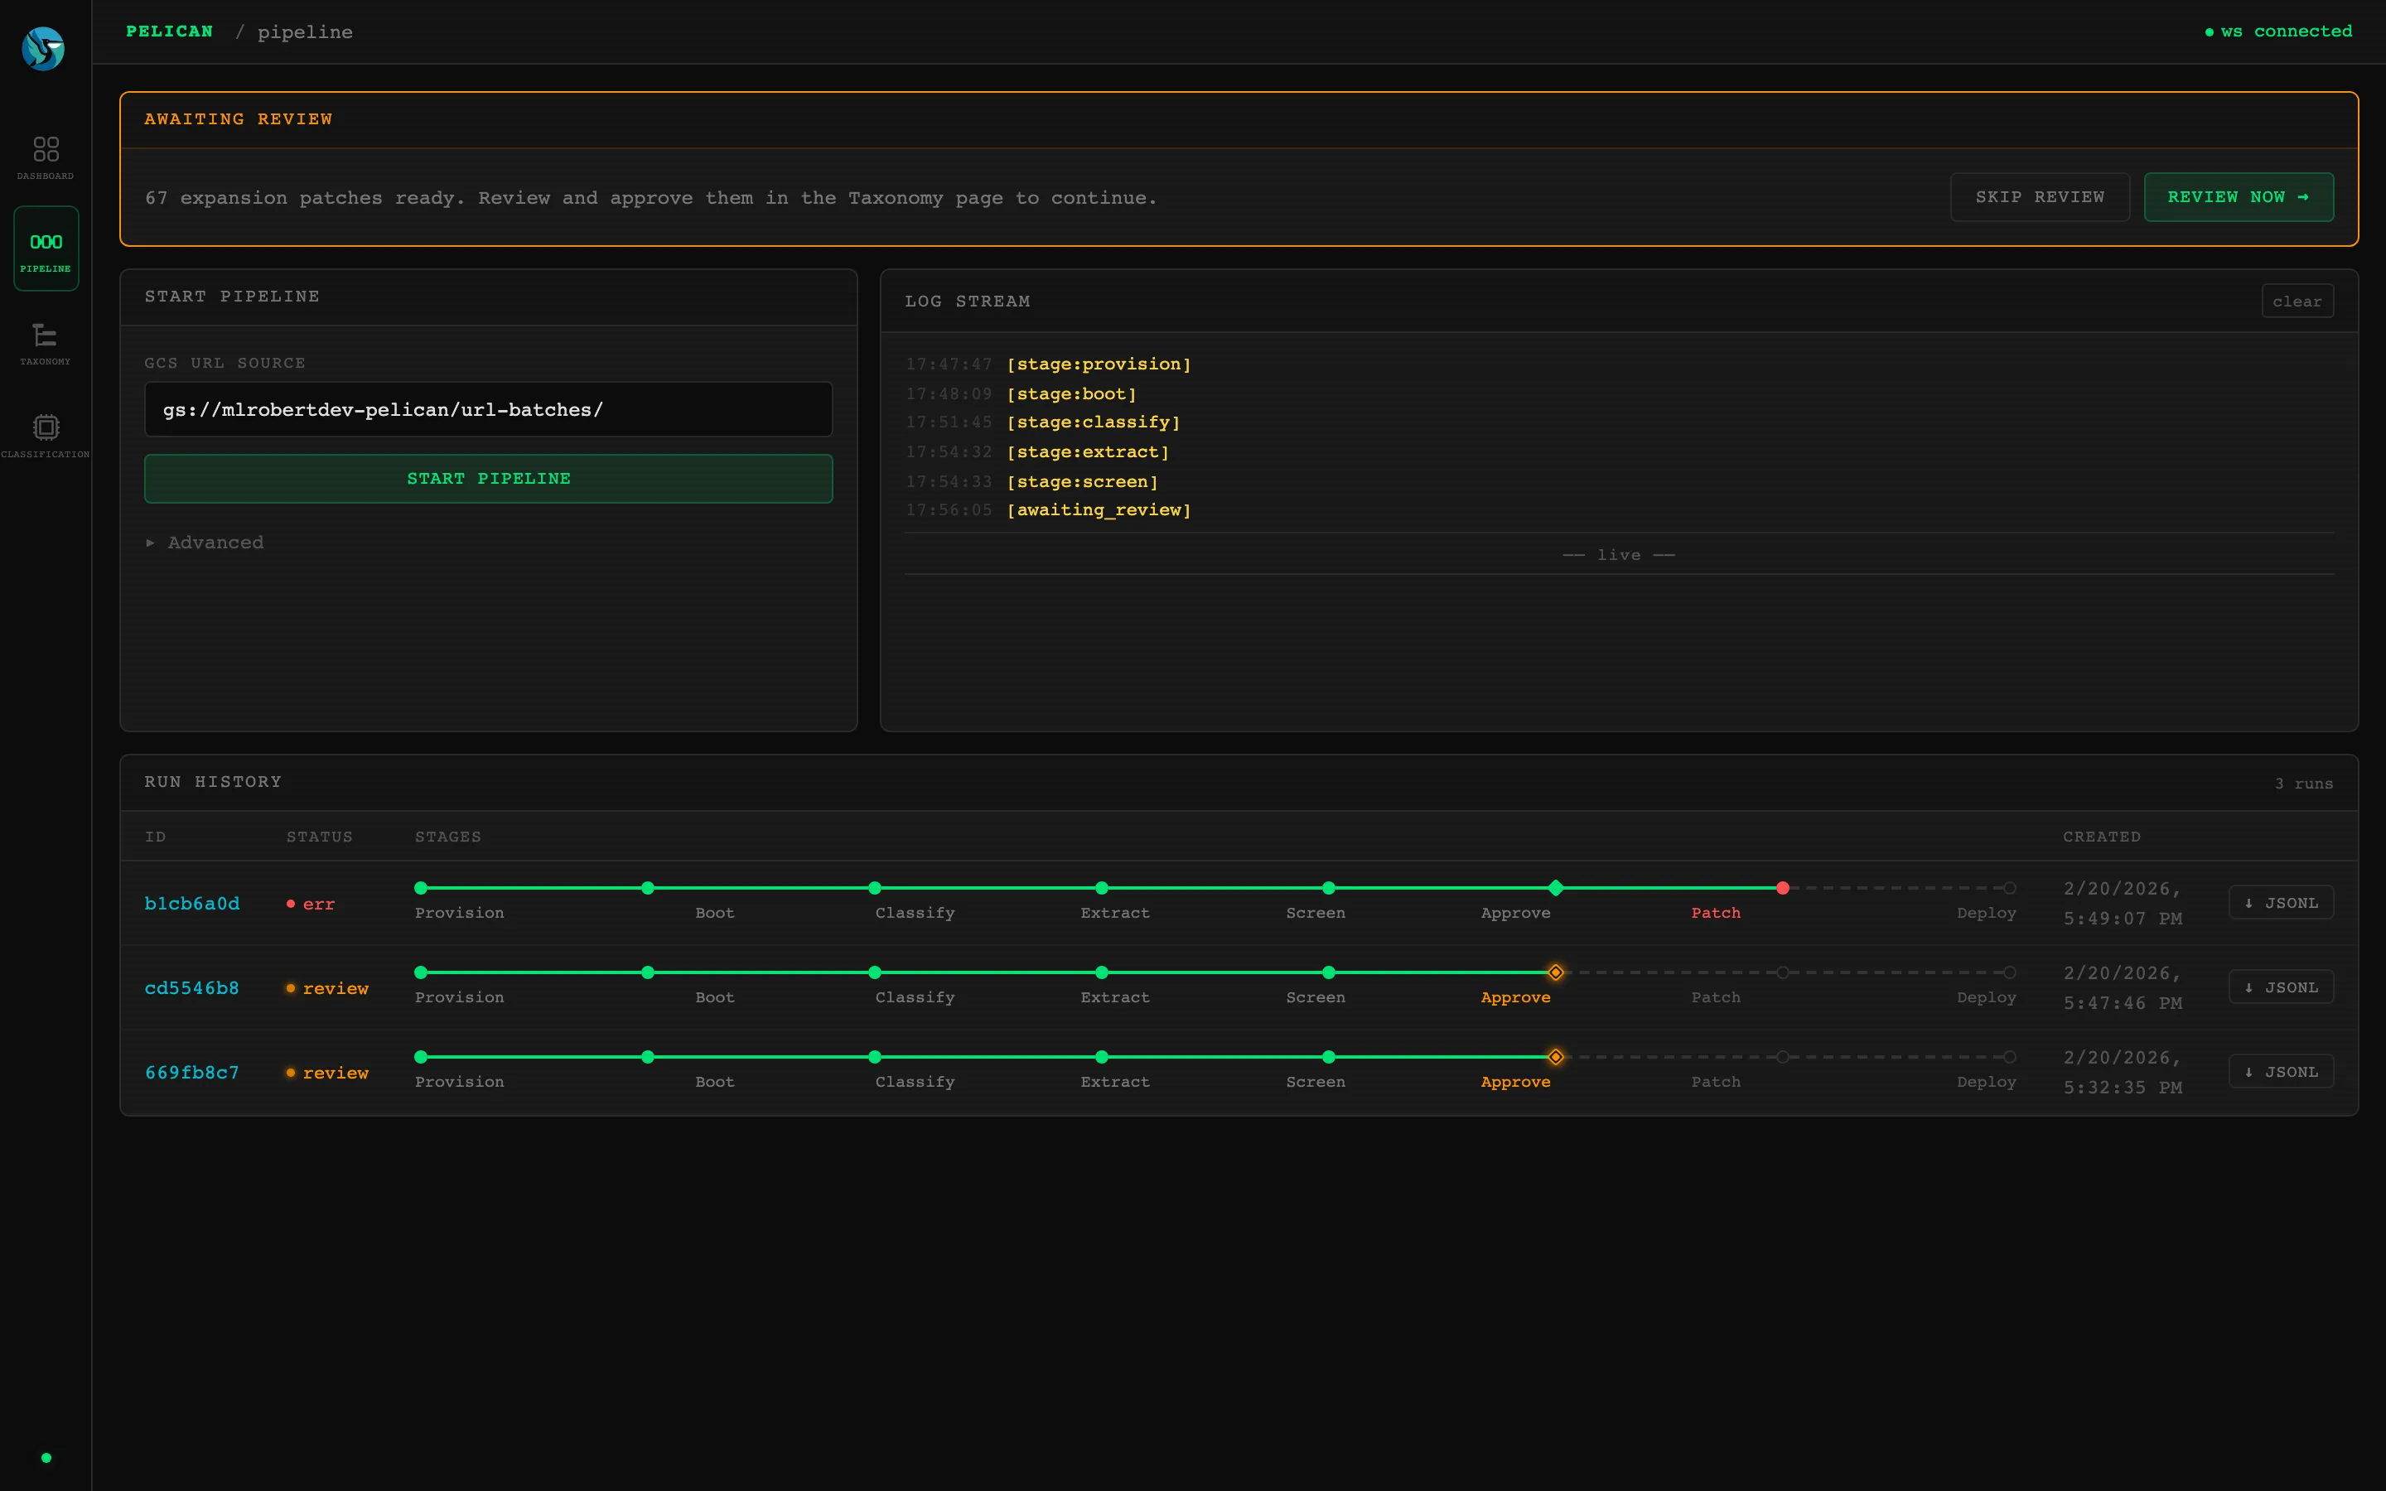Click the Pelican bird logo
Viewport: 2386px width, 1491px height.
pos(43,48)
